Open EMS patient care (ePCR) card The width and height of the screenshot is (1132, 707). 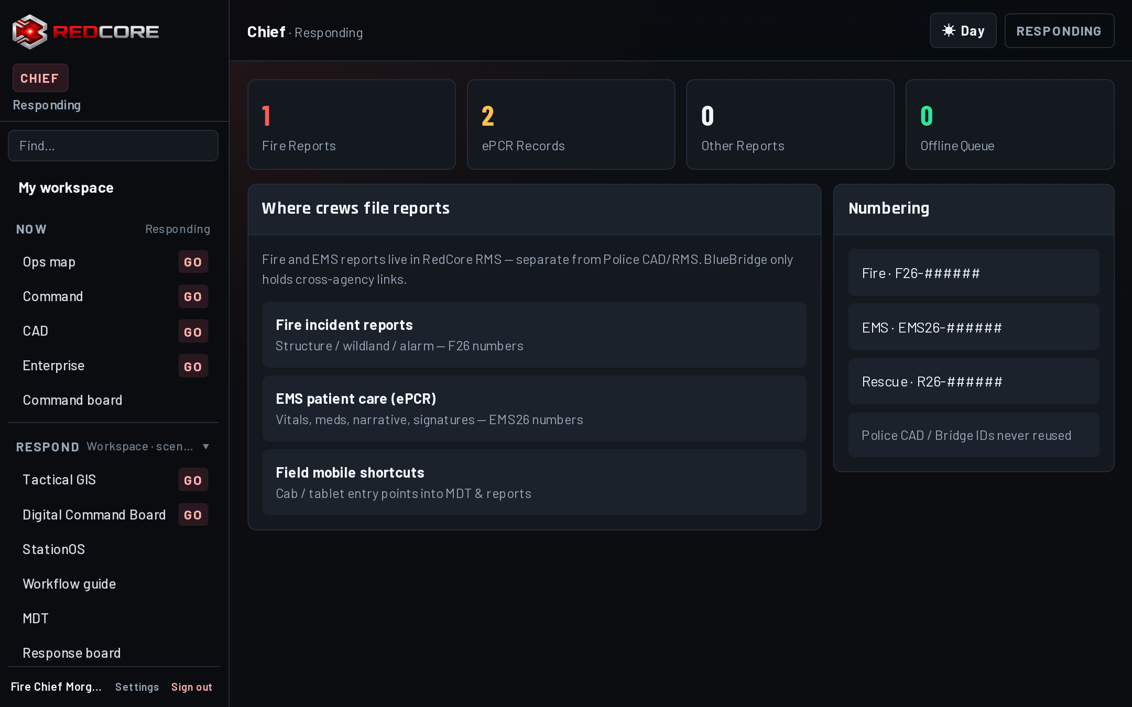tap(534, 408)
